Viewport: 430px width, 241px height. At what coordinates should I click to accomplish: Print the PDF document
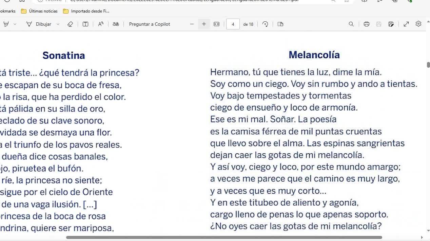[x=366, y=24]
